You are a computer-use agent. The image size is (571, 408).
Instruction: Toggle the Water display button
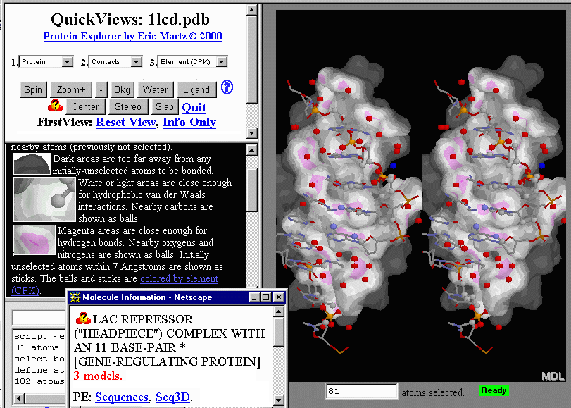point(155,89)
